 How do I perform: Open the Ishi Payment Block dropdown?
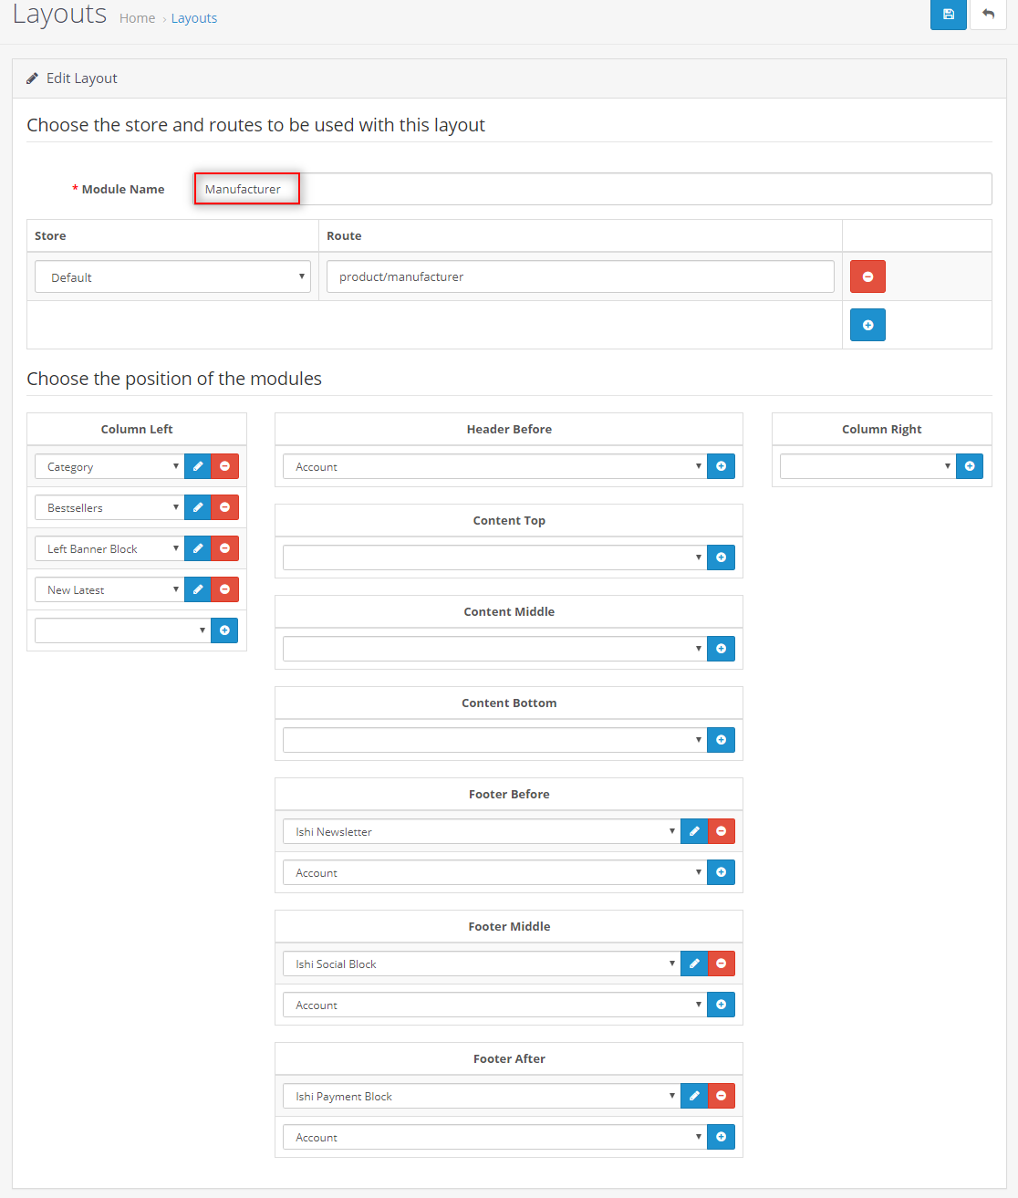(x=480, y=1096)
